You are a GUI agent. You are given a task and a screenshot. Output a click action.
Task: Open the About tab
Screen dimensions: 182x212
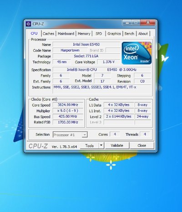(x=143, y=34)
